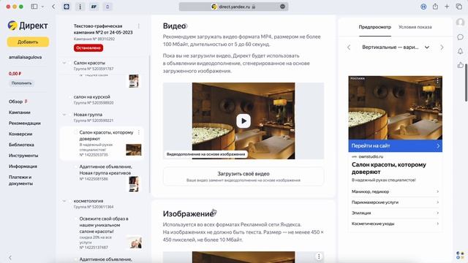The image size is (468, 263).
Task: Open the 'Парикмахерские услуги' sitelink
Action: tap(395, 202)
